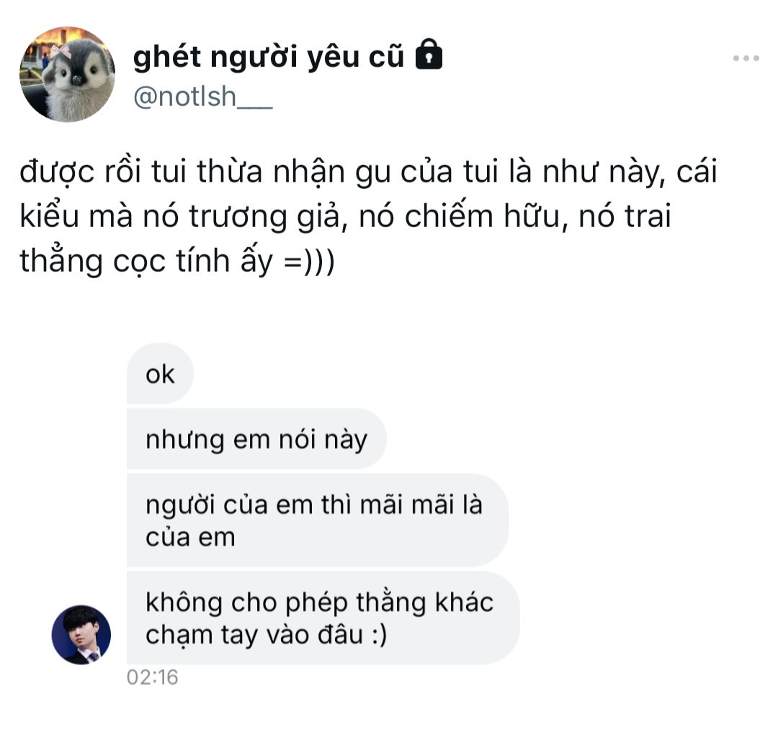Image resolution: width=778 pixels, height=730 pixels.
Task: Open the penguin profile avatar
Action: (x=68, y=74)
